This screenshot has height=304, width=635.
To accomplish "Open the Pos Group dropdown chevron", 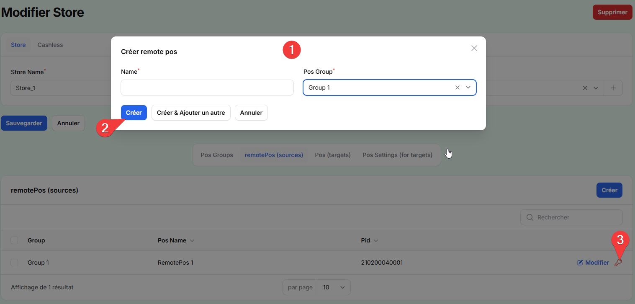I will point(468,88).
